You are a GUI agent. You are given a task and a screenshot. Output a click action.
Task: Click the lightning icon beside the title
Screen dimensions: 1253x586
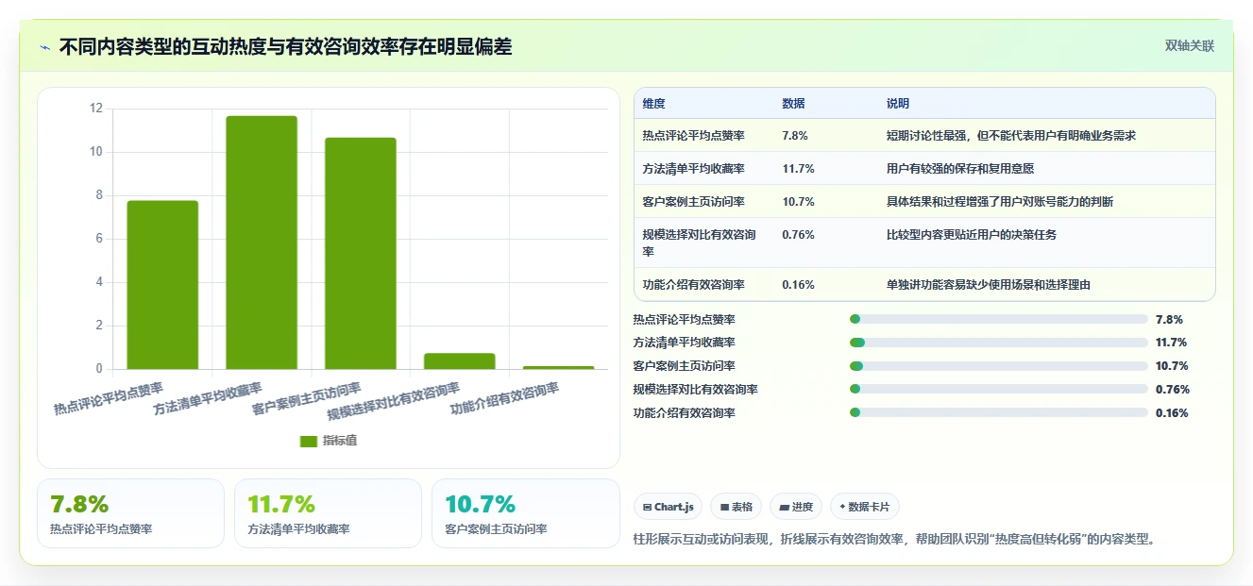point(45,47)
